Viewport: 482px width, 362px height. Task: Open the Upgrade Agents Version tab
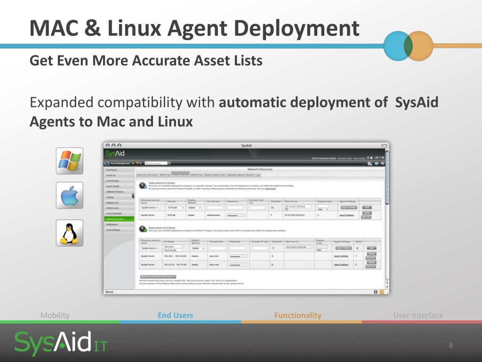(x=241, y=175)
